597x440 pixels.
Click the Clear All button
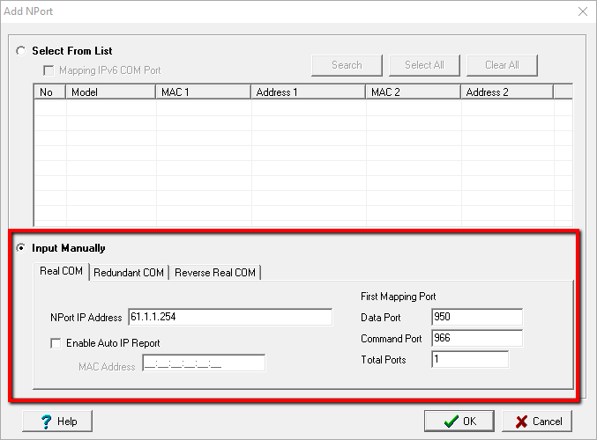(502, 65)
